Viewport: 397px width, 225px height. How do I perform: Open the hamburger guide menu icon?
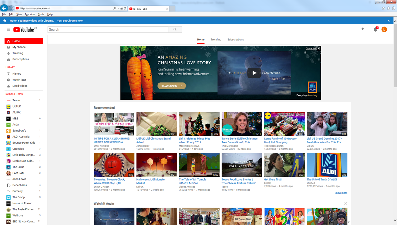(8, 30)
